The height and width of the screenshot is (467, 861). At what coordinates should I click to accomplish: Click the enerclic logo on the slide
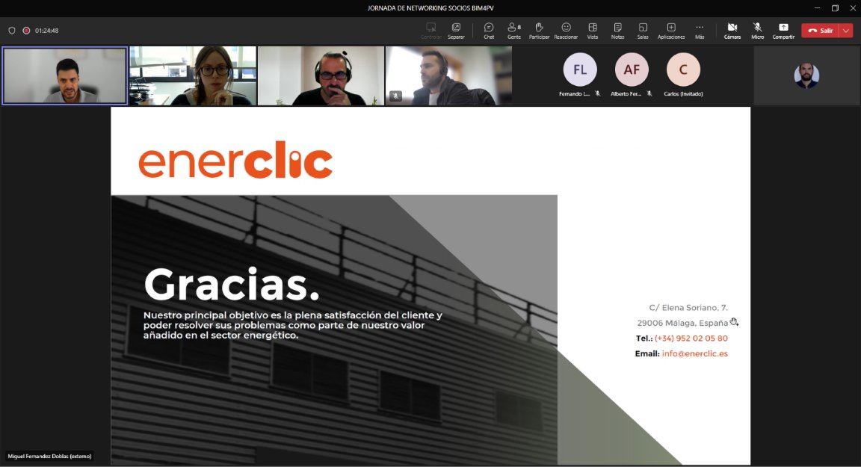[235, 160]
